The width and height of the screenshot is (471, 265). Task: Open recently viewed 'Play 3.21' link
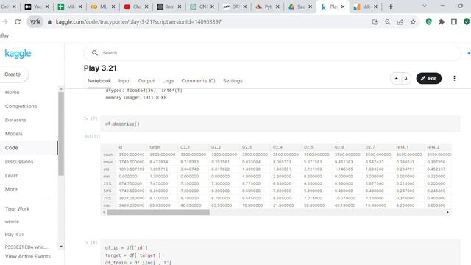point(14,234)
